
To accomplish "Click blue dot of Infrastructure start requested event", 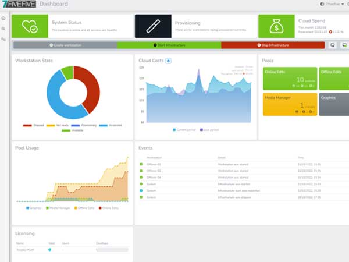I will [141, 190].
